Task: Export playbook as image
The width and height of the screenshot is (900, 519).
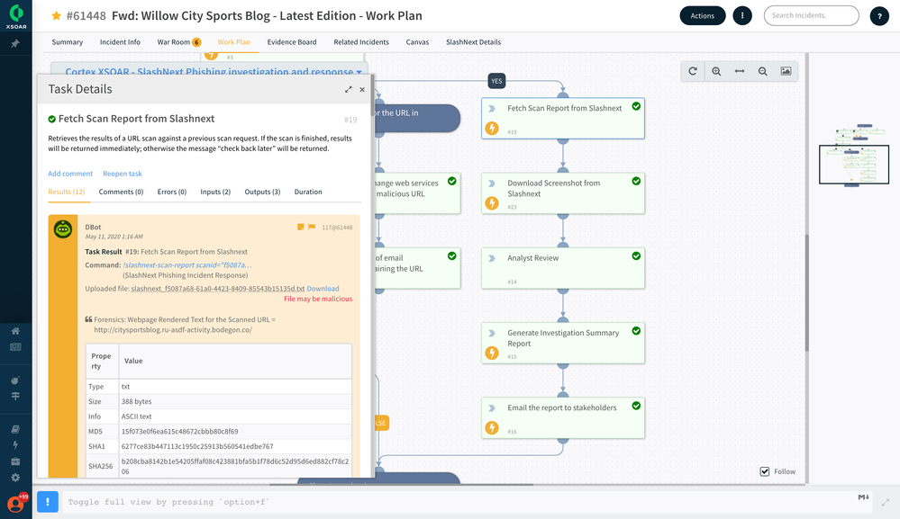Action: [x=786, y=71]
